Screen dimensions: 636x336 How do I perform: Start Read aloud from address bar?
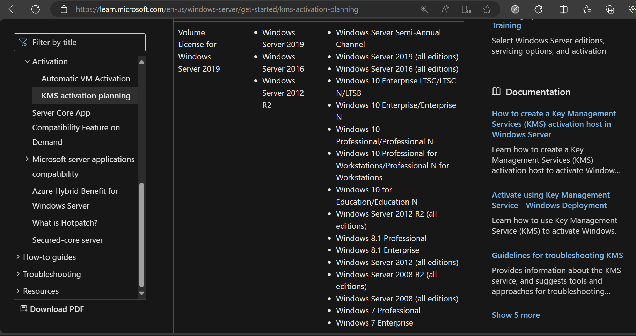point(445,9)
